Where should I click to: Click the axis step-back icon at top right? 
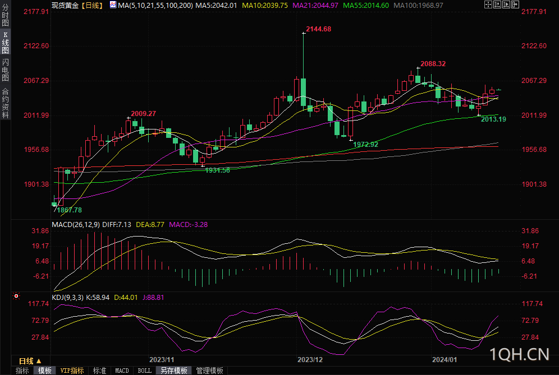pyautogui.click(x=497, y=4)
